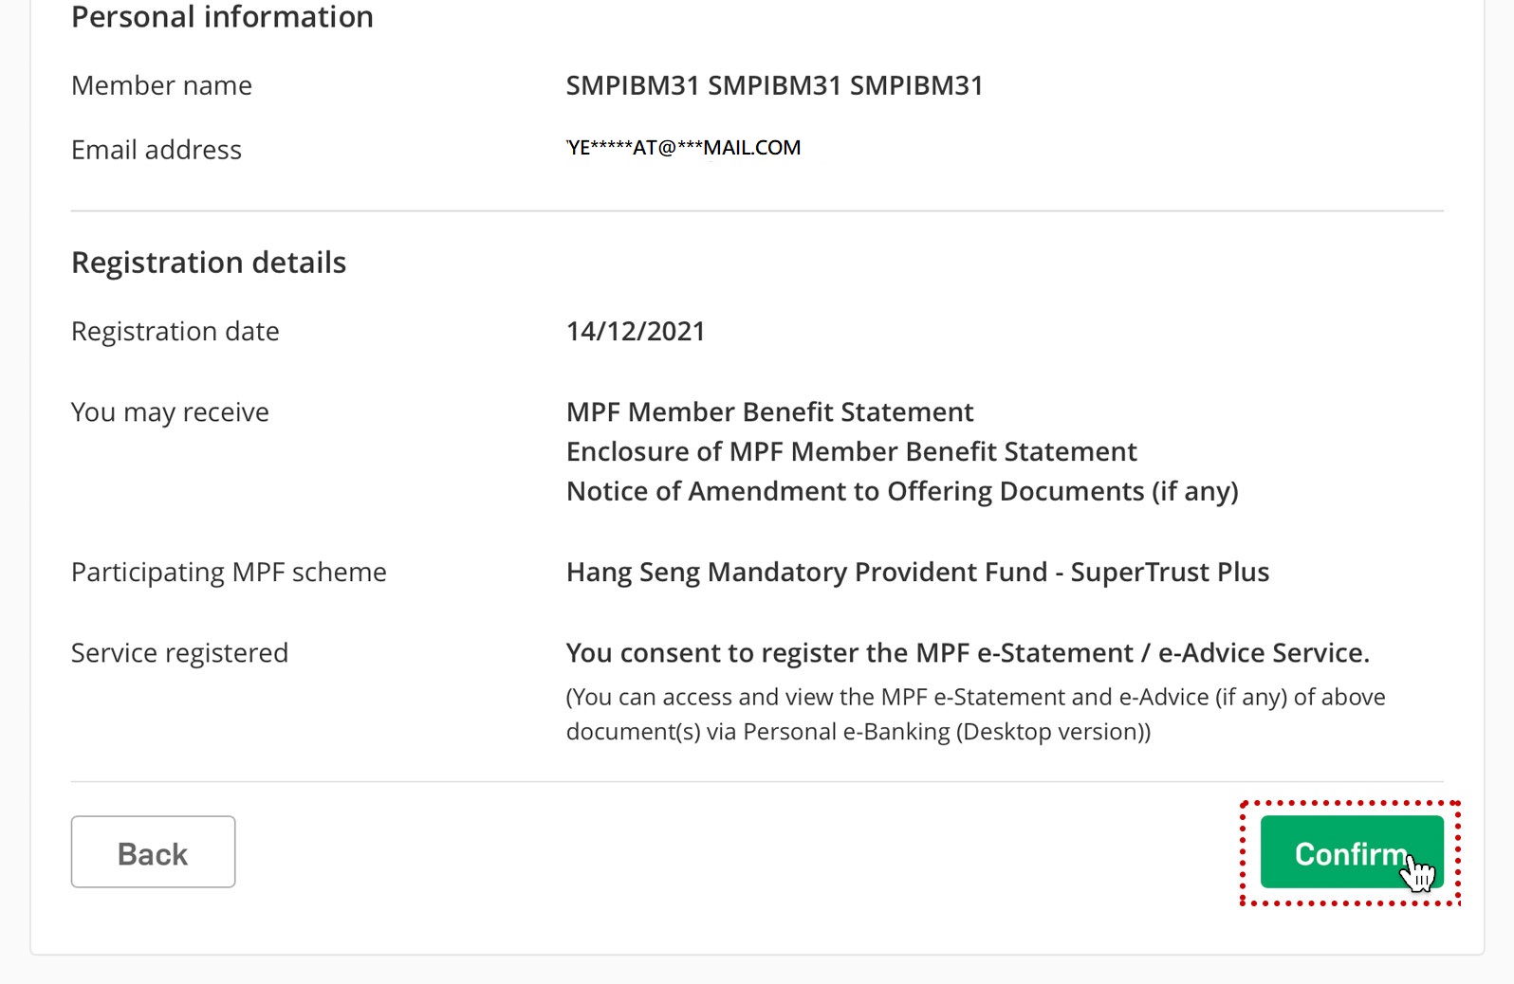Click the You may receive label

(170, 412)
